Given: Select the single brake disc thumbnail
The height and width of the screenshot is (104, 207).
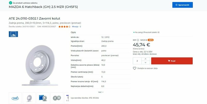Looking at the screenshot, I should click(x=29, y=98).
